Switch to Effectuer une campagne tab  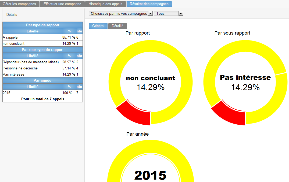[62, 4]
